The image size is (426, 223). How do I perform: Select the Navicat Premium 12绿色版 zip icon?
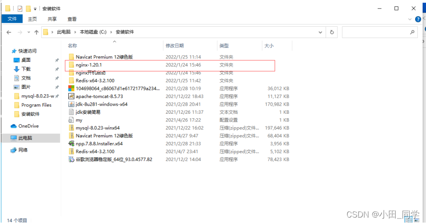tap(71, 136)
